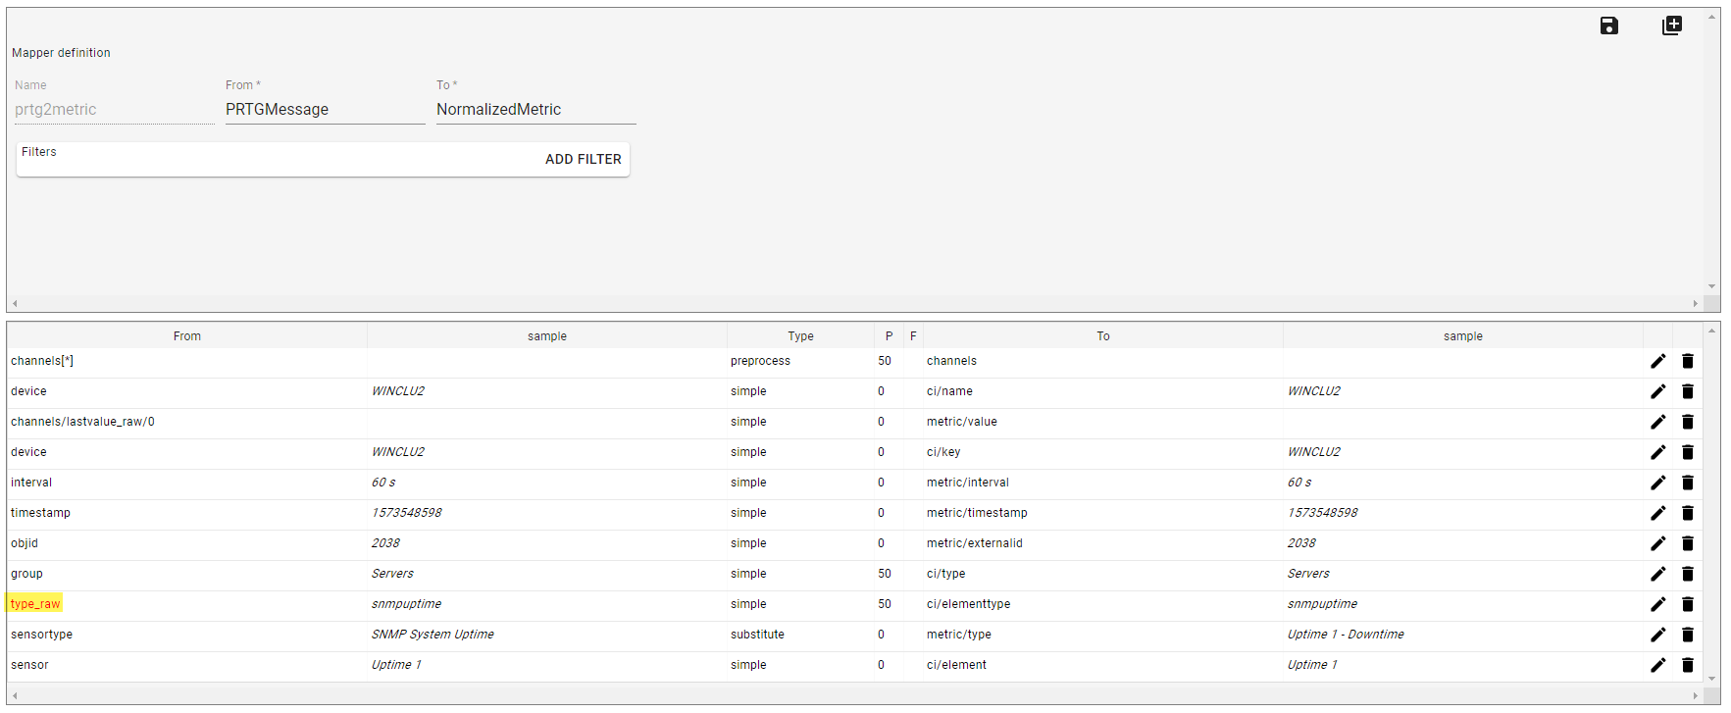
Task: Edit the ci/elementtype mapping row
Action: click(x=1657, y=604)
